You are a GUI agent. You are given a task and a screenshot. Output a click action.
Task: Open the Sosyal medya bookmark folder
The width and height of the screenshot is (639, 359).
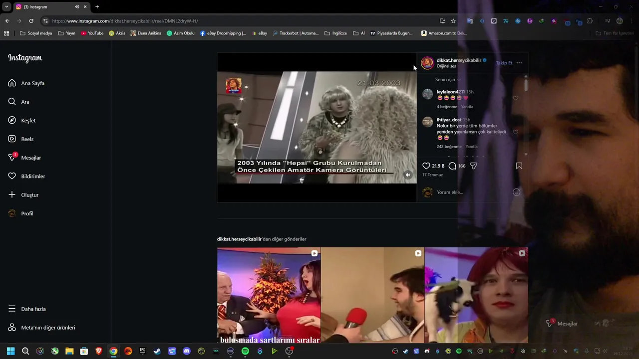pyautogui.click(x=36, y=33)
